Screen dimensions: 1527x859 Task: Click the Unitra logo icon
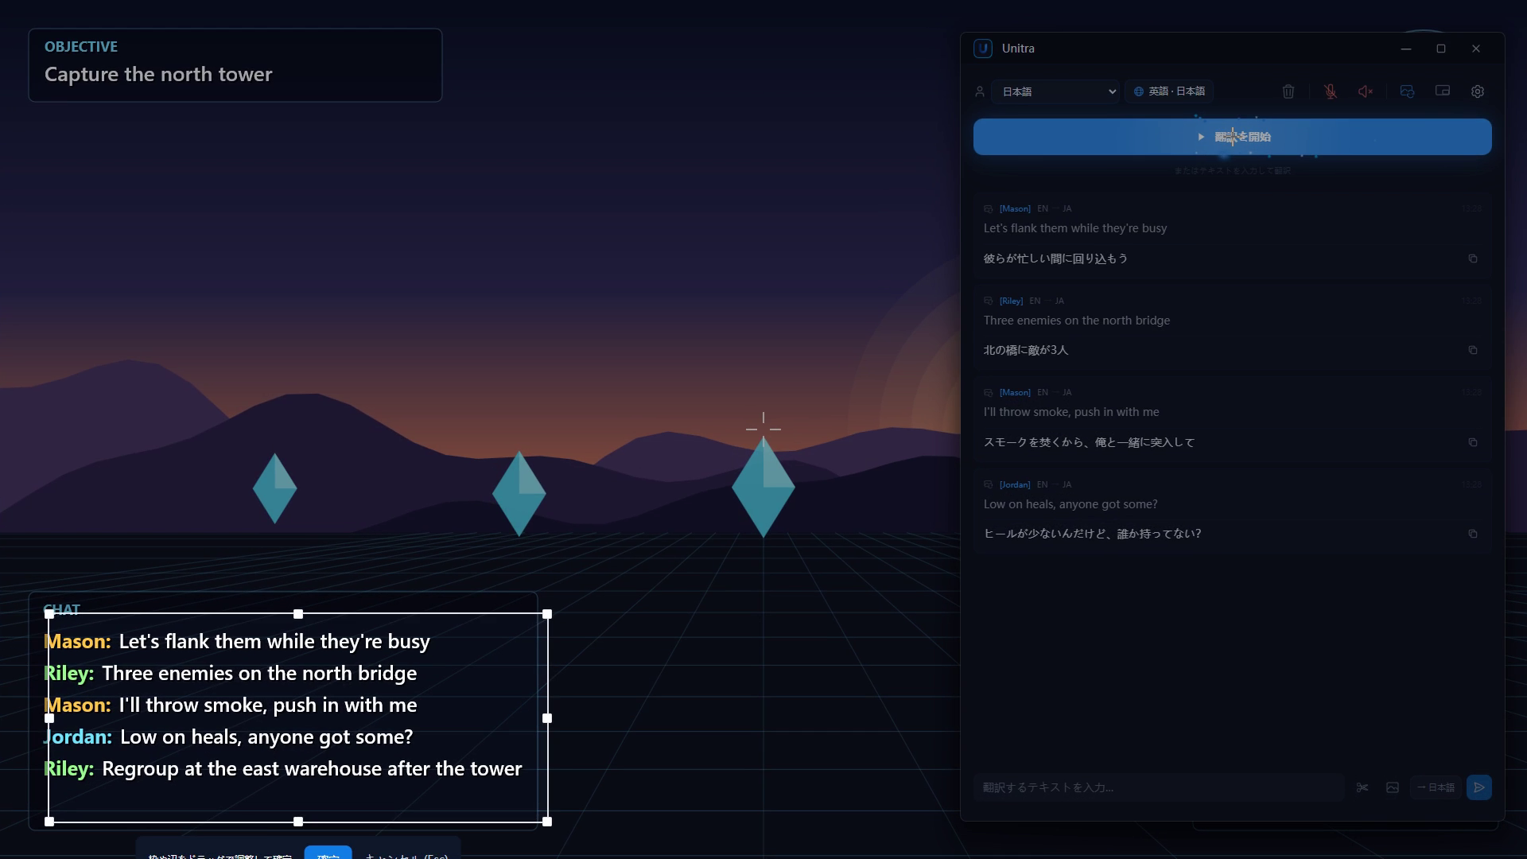(983, 49)
